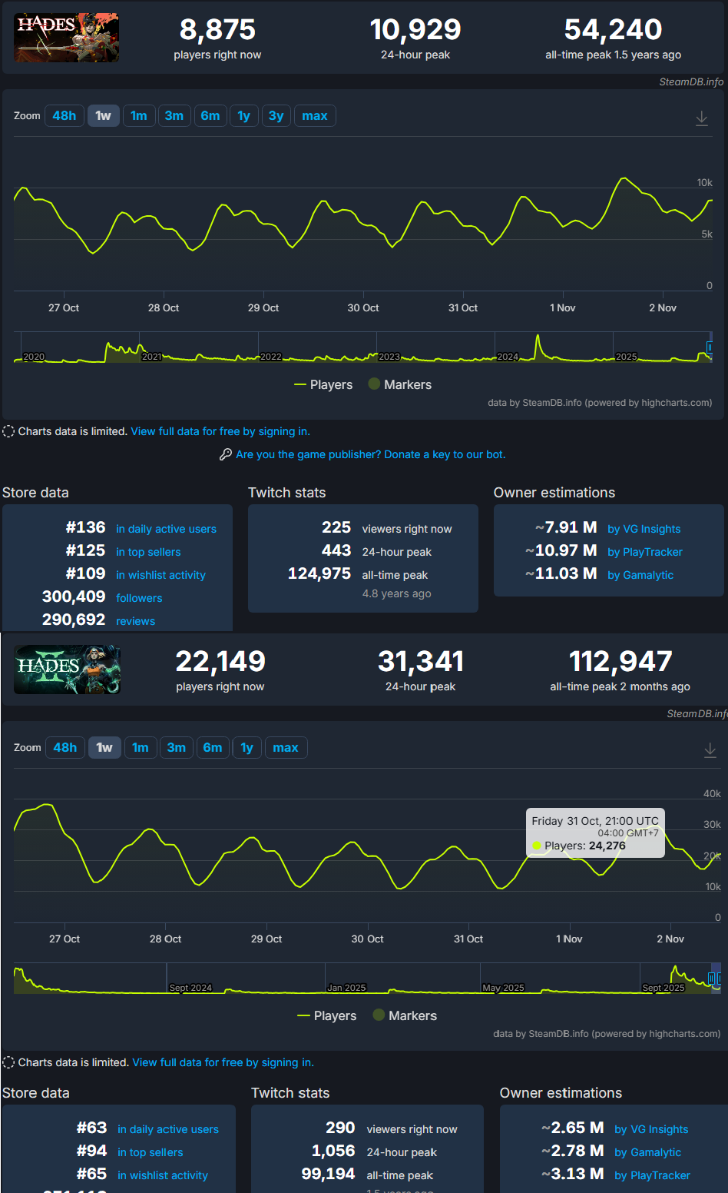Click the Hades II navigator right range handle

(717, 979)
